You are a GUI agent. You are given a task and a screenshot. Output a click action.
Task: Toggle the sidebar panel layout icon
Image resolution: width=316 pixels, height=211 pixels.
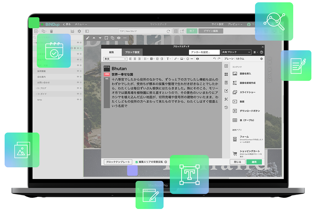point(87,31)
